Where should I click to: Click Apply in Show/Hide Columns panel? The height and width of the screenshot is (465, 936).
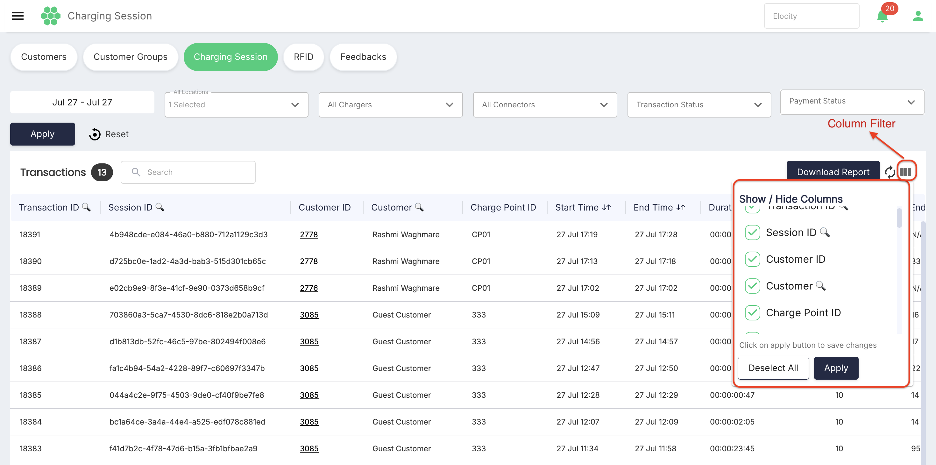836,368
